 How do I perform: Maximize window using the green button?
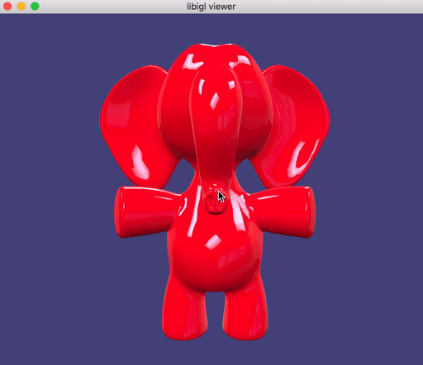coord(35,6)
